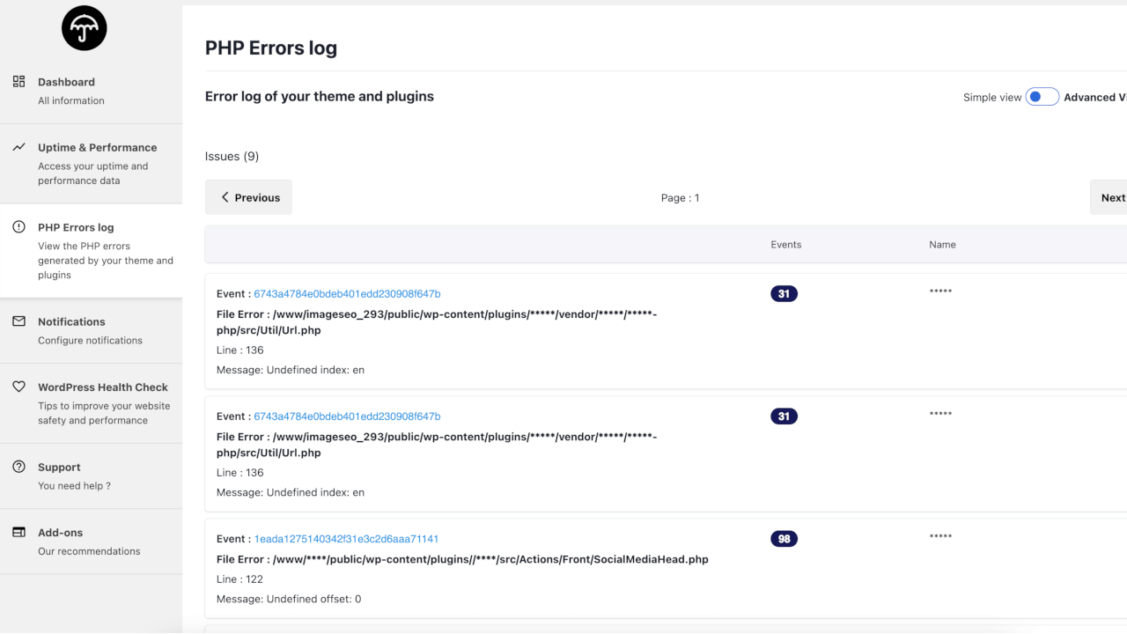Open the first event 6743a4784e0bdeb link
The width and height of the screenshot is (1127, 634).
pos(347,294)
